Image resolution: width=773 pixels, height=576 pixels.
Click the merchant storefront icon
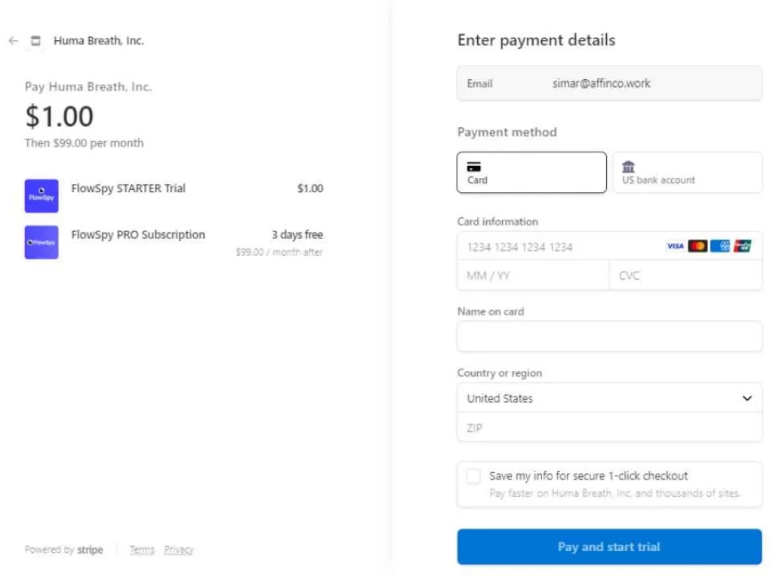tap(35, 41)
